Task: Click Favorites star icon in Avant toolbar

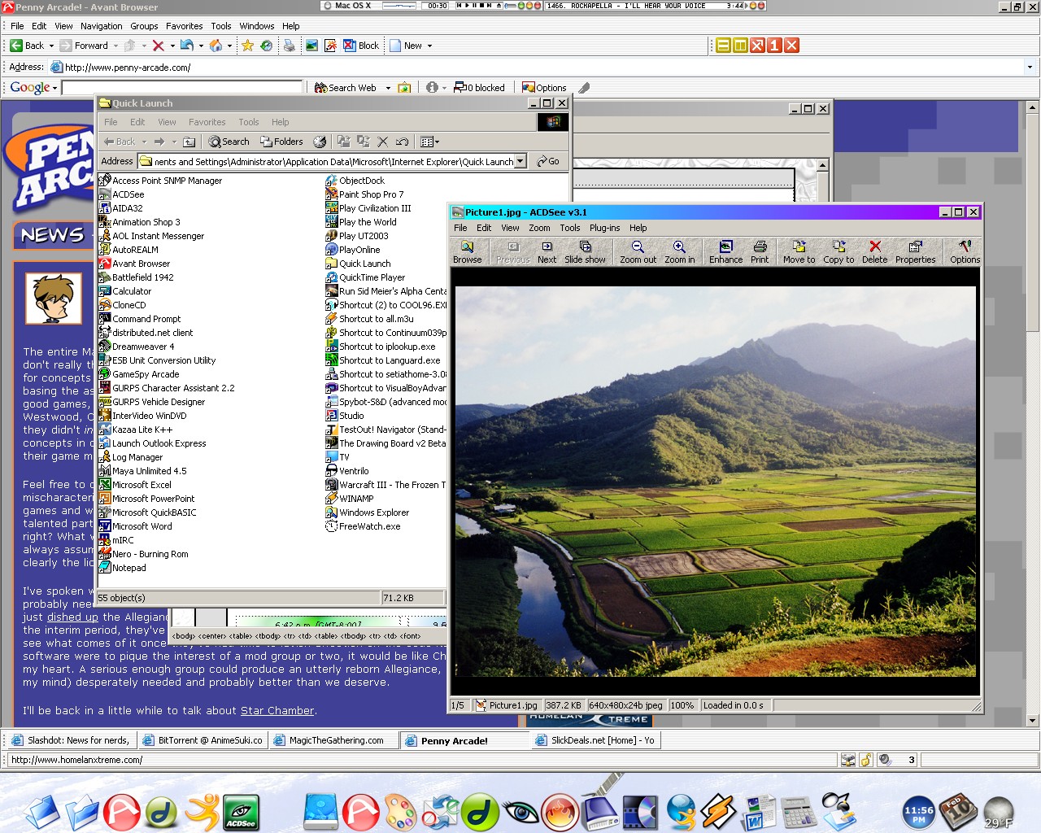Action: [x=247, y=46]
